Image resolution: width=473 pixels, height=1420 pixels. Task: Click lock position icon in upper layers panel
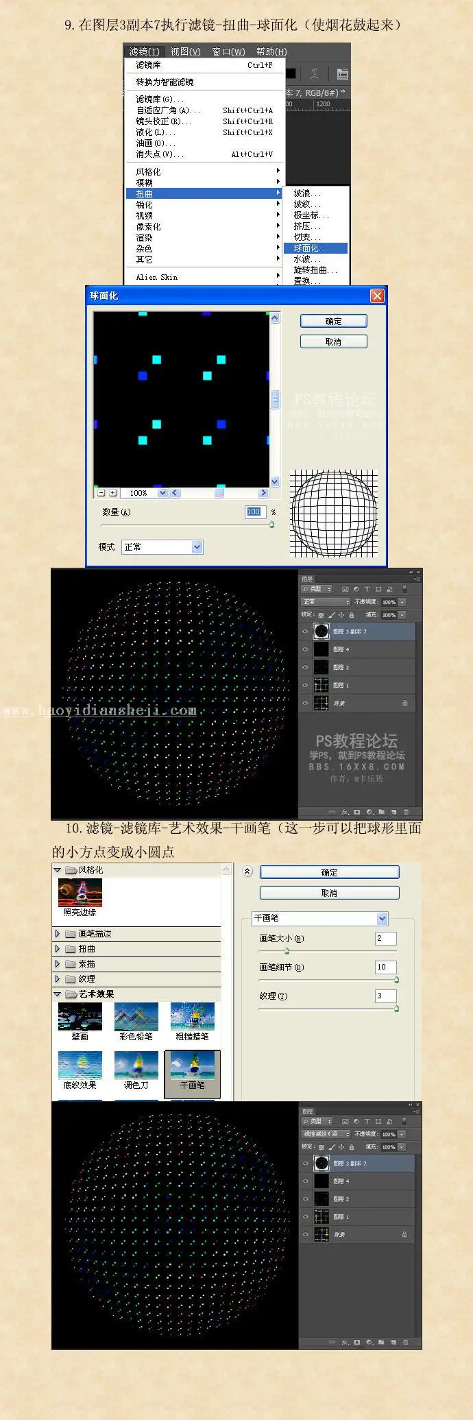click(341, 615)
